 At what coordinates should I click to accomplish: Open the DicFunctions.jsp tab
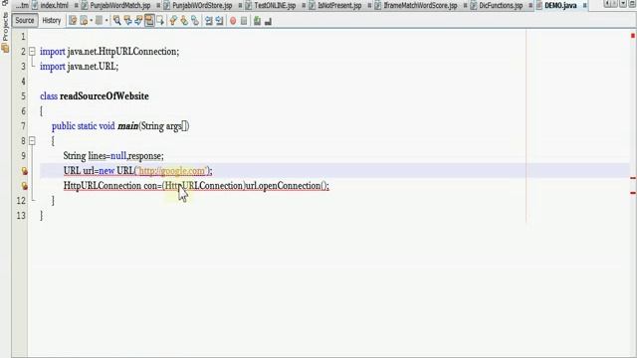pyautogui.click(x=501, y=5)
